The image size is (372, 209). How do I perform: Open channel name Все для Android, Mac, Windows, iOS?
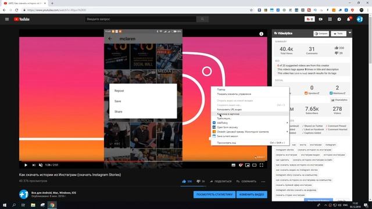(x=53, y=193)
